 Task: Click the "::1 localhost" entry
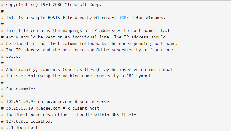pyautogui.click(x=22, y=128)
